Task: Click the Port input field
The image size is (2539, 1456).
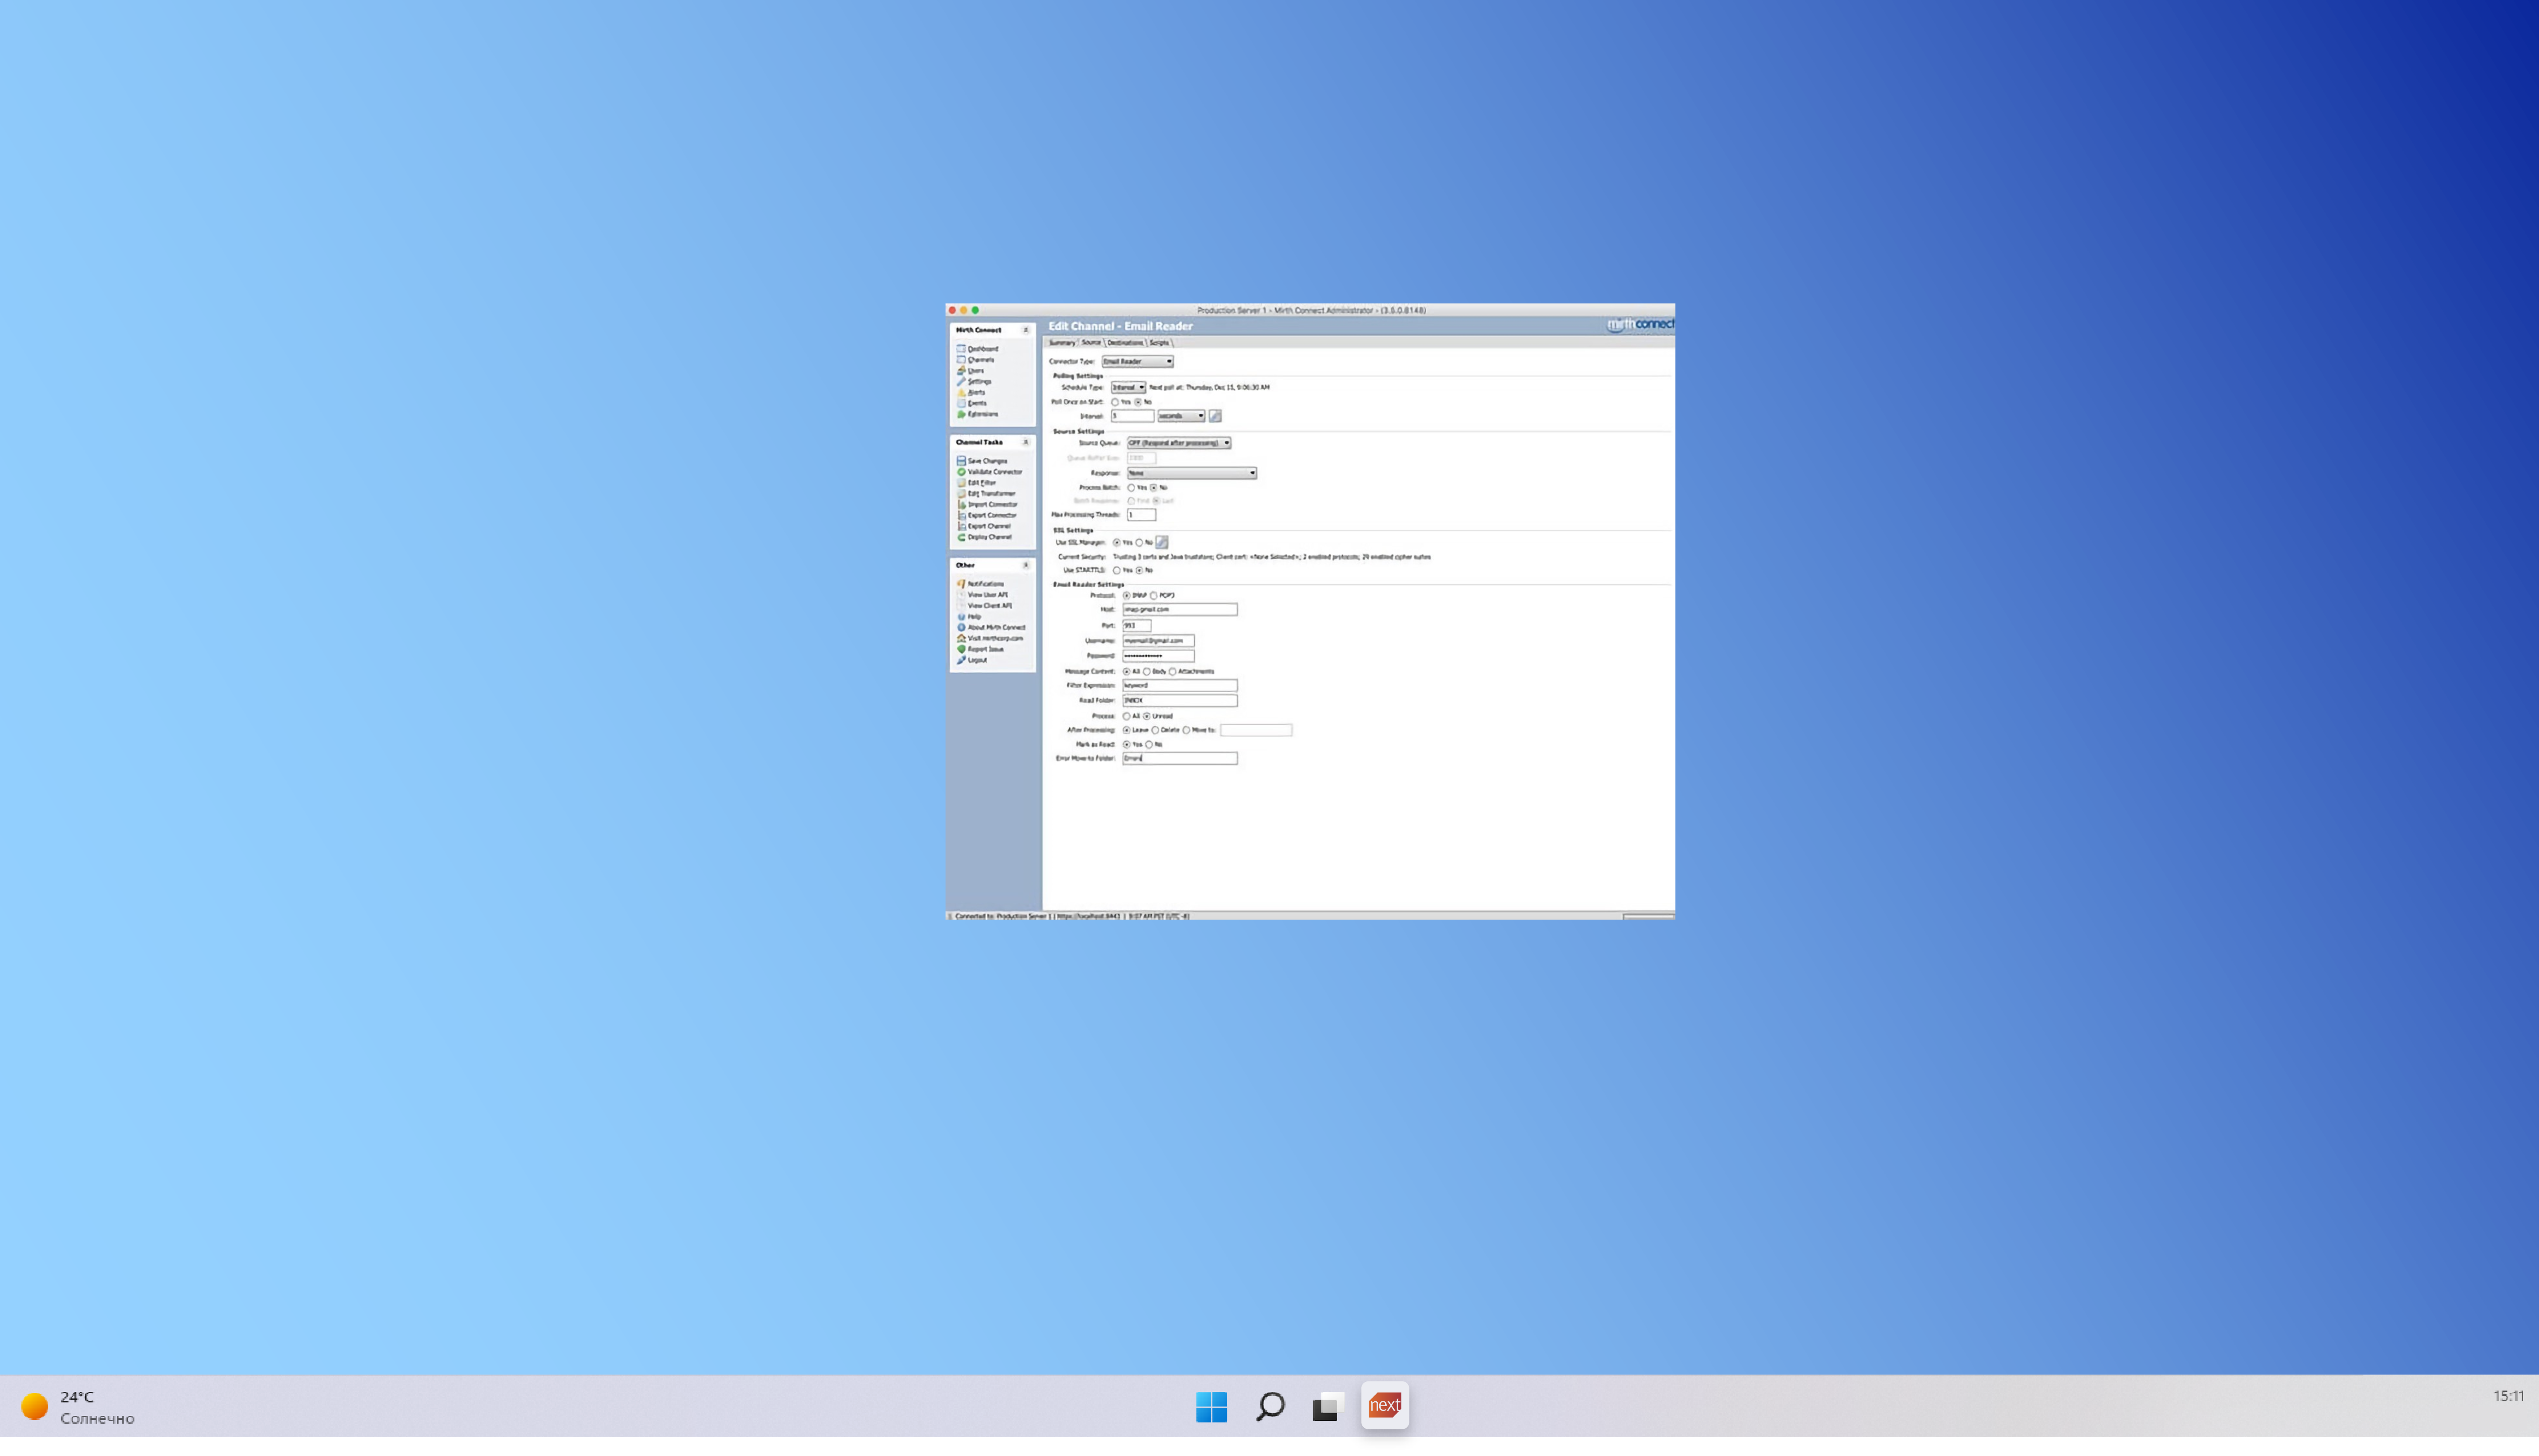Action: pyautogui.click(x=1137, y=626)
